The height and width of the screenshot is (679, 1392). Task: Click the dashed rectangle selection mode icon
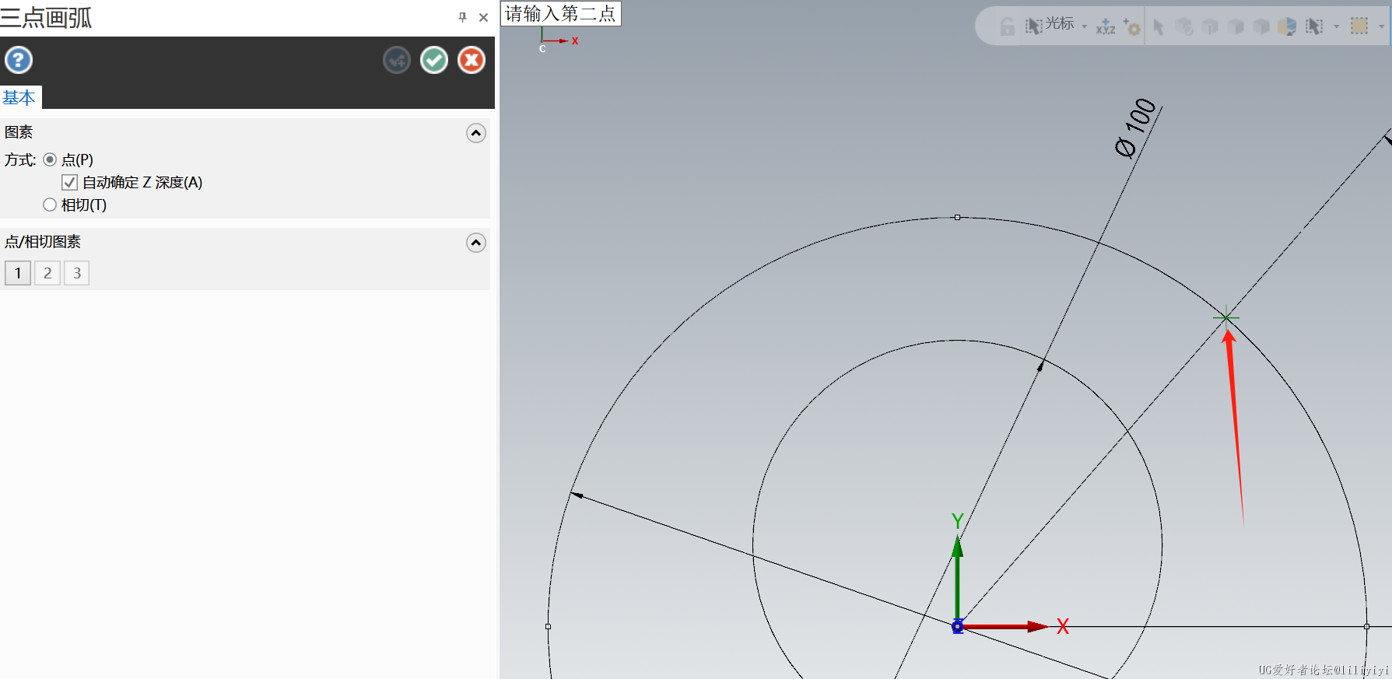pos(1359,26)
